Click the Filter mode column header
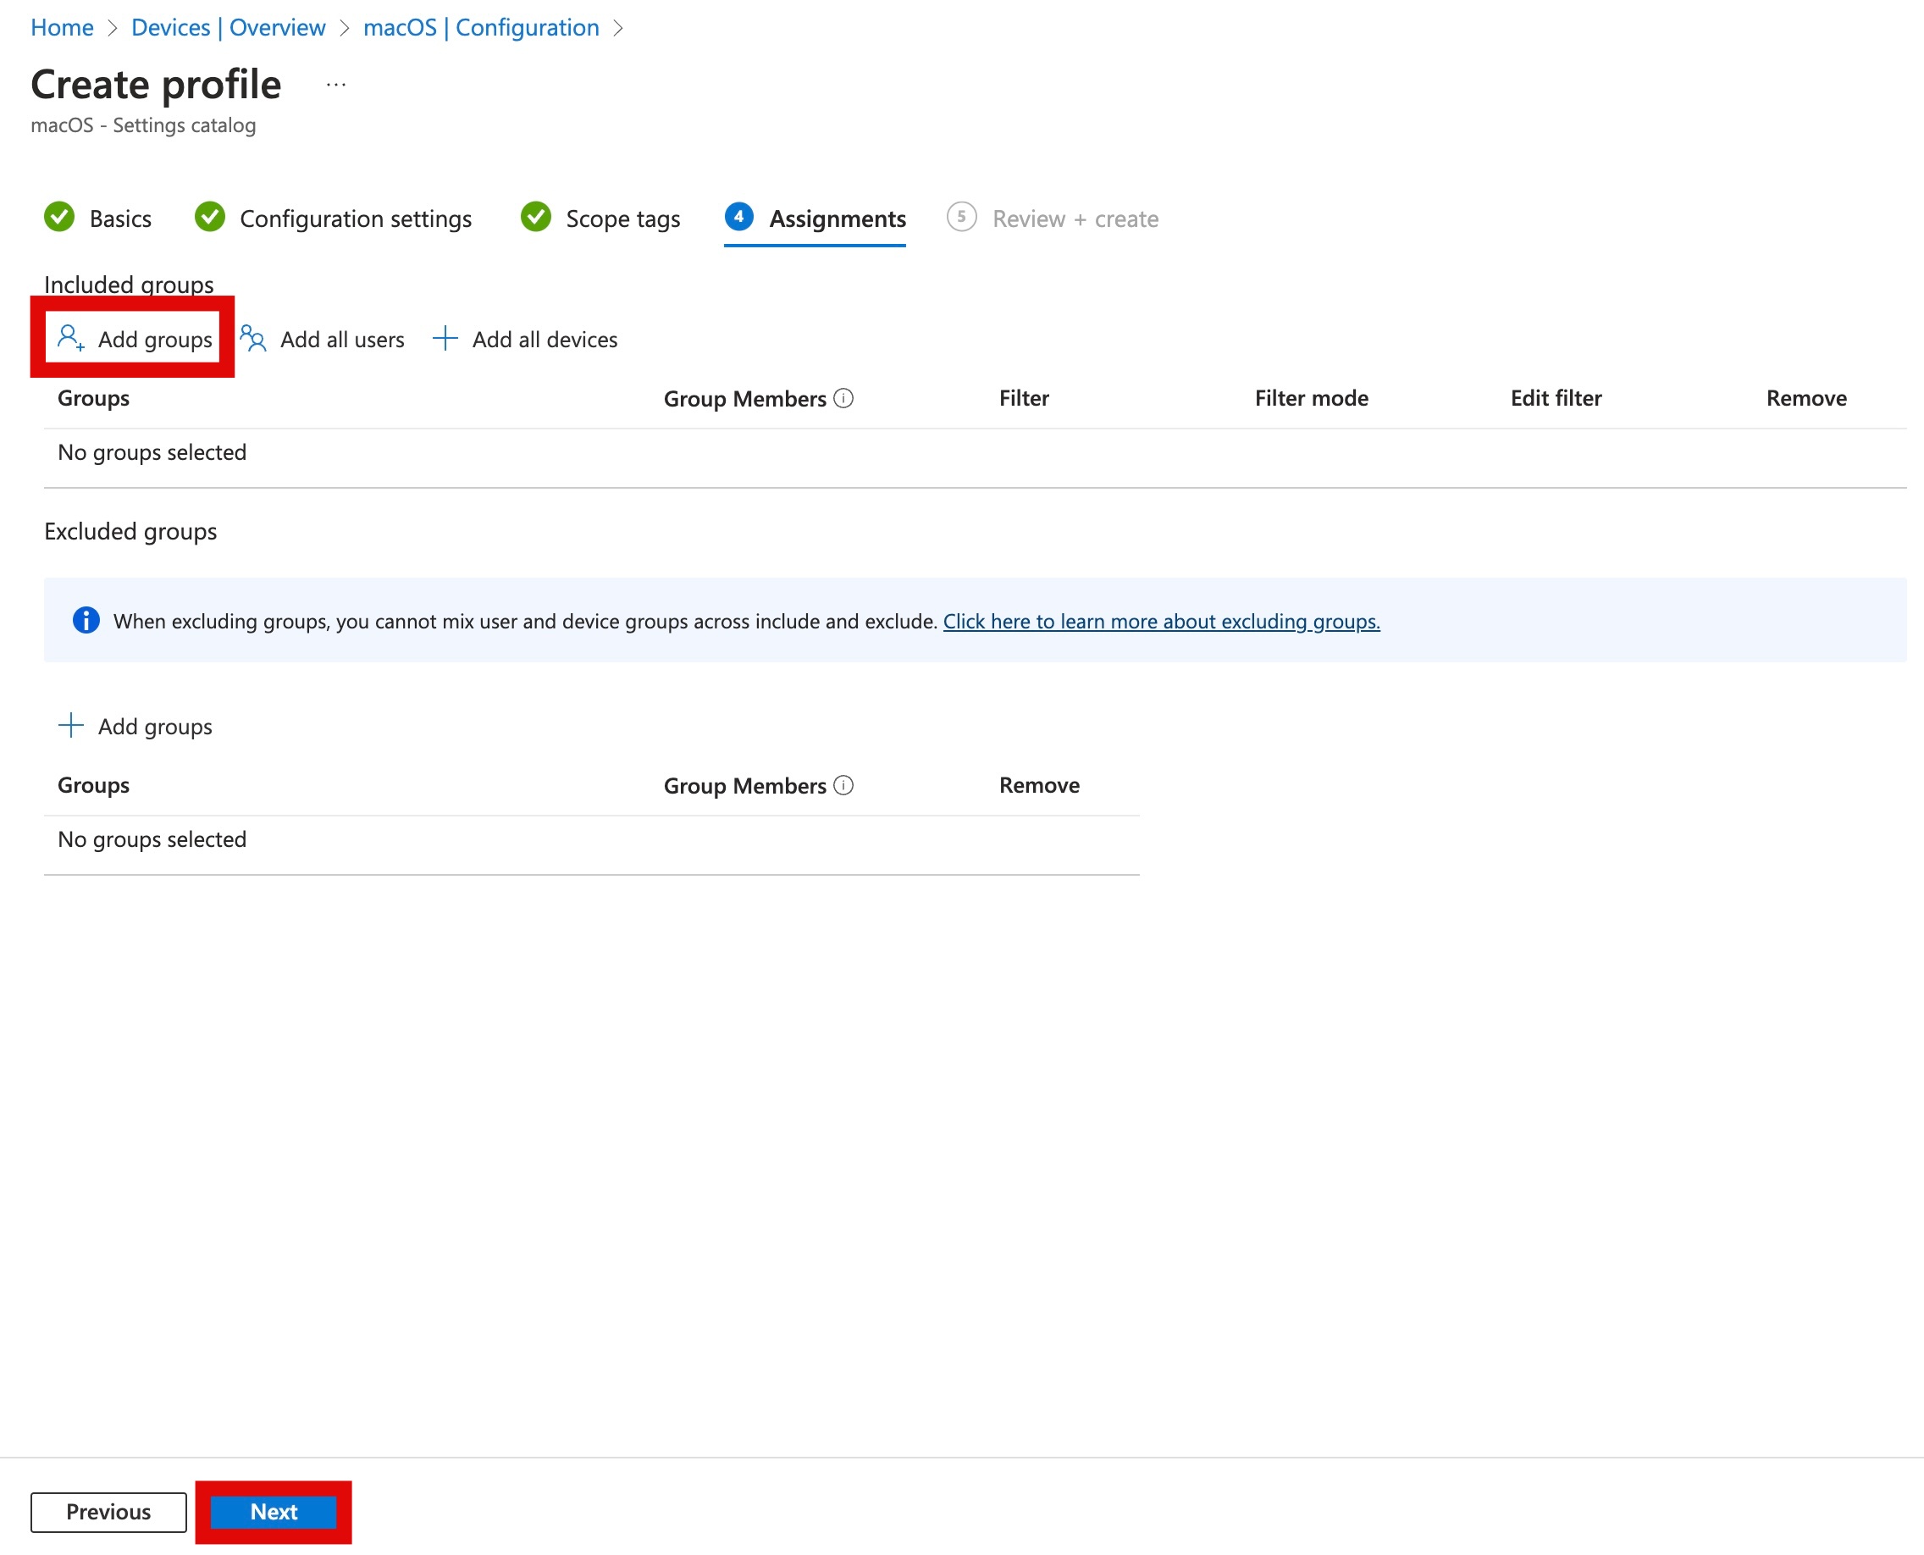This screenshot has height=1555, width=1924. point(1312,398)
